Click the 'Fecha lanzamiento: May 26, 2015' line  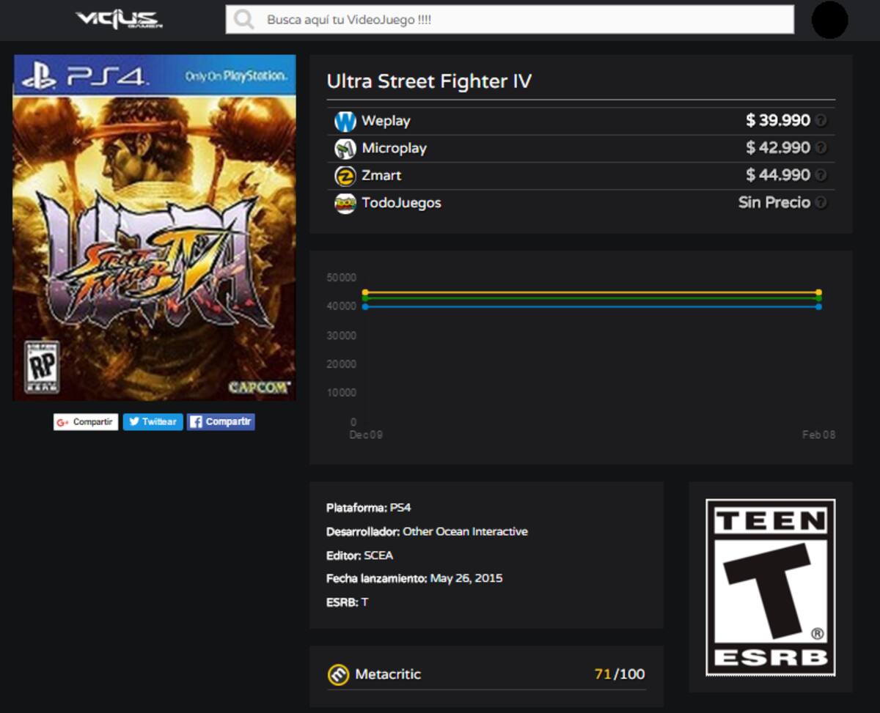pos(414,578)
